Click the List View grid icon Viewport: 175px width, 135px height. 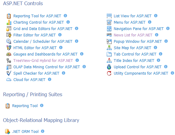click(x=109, y=16)
